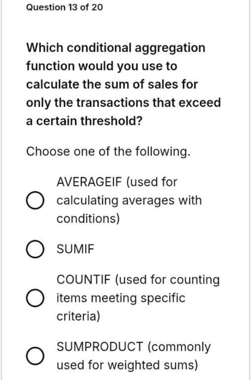Viewport: 251px width, 380px height.
Task: Click the Question 13 of 20 header
Action: (65, 7)
